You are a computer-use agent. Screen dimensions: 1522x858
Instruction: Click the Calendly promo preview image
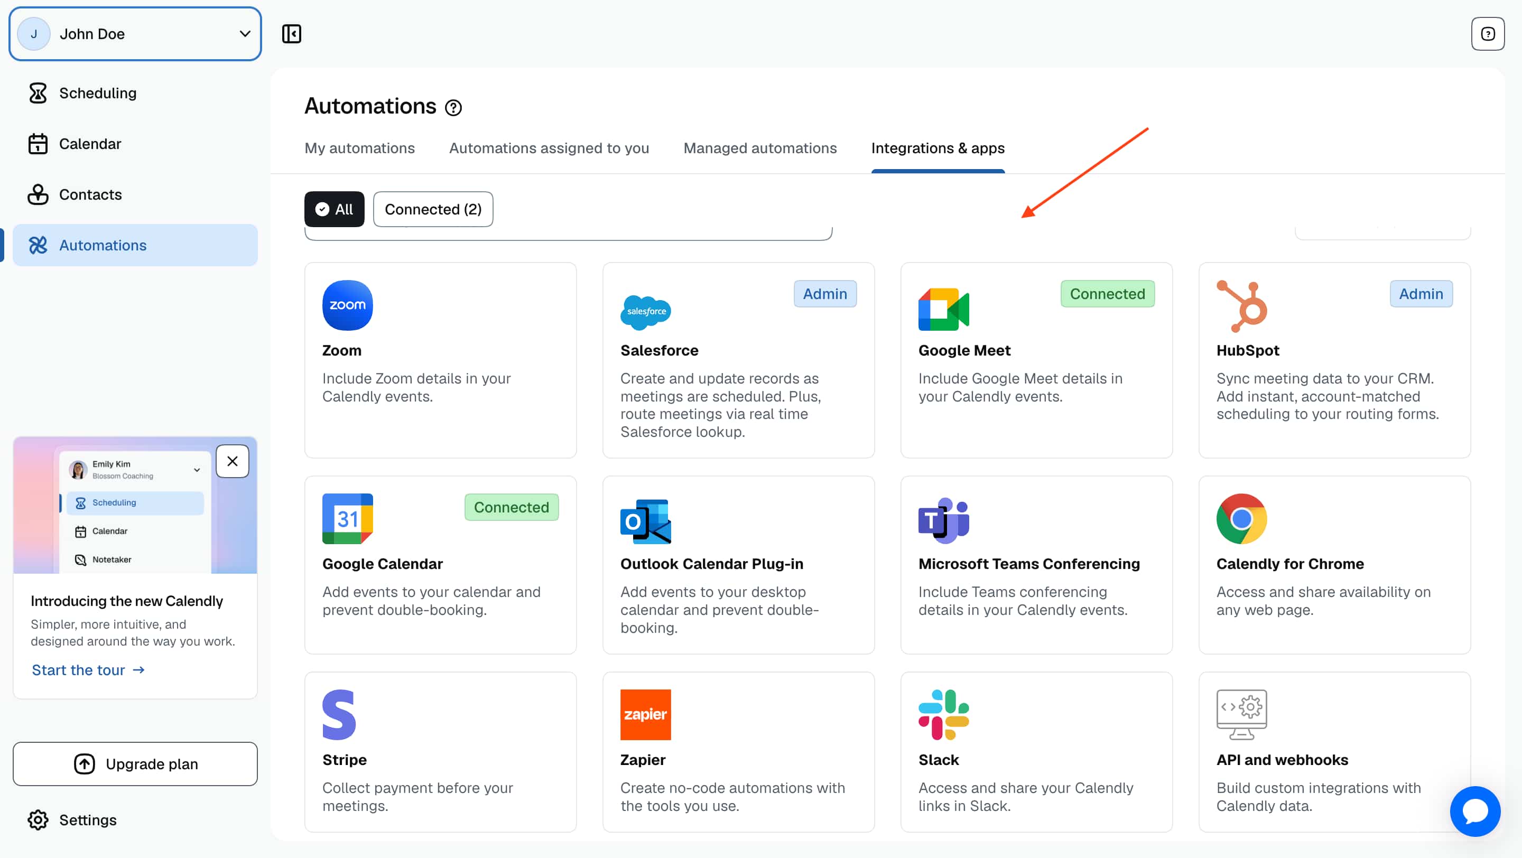tap(135, 505)
